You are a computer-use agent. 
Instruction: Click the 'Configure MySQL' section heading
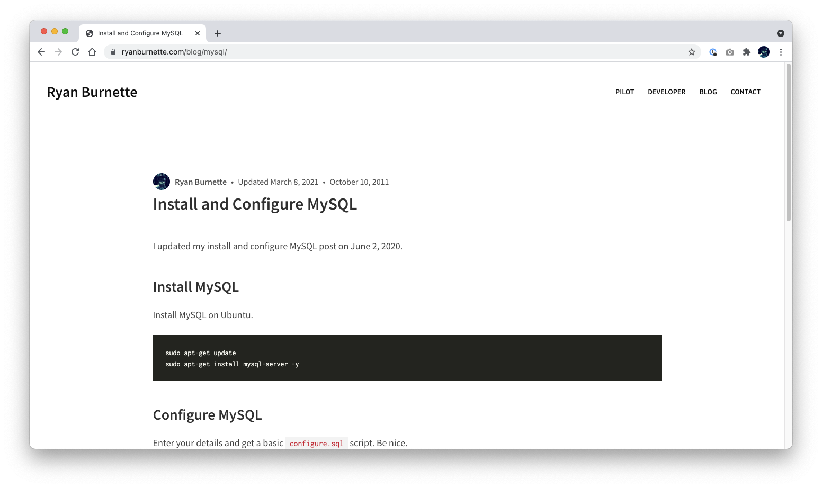pyautogui.click(x=207, y=415)
